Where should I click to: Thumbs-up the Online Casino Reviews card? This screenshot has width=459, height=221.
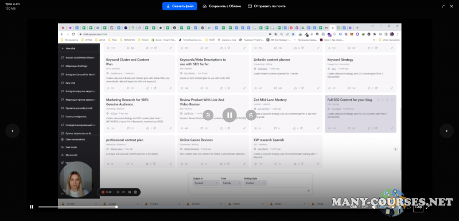(x=221, y=164)
